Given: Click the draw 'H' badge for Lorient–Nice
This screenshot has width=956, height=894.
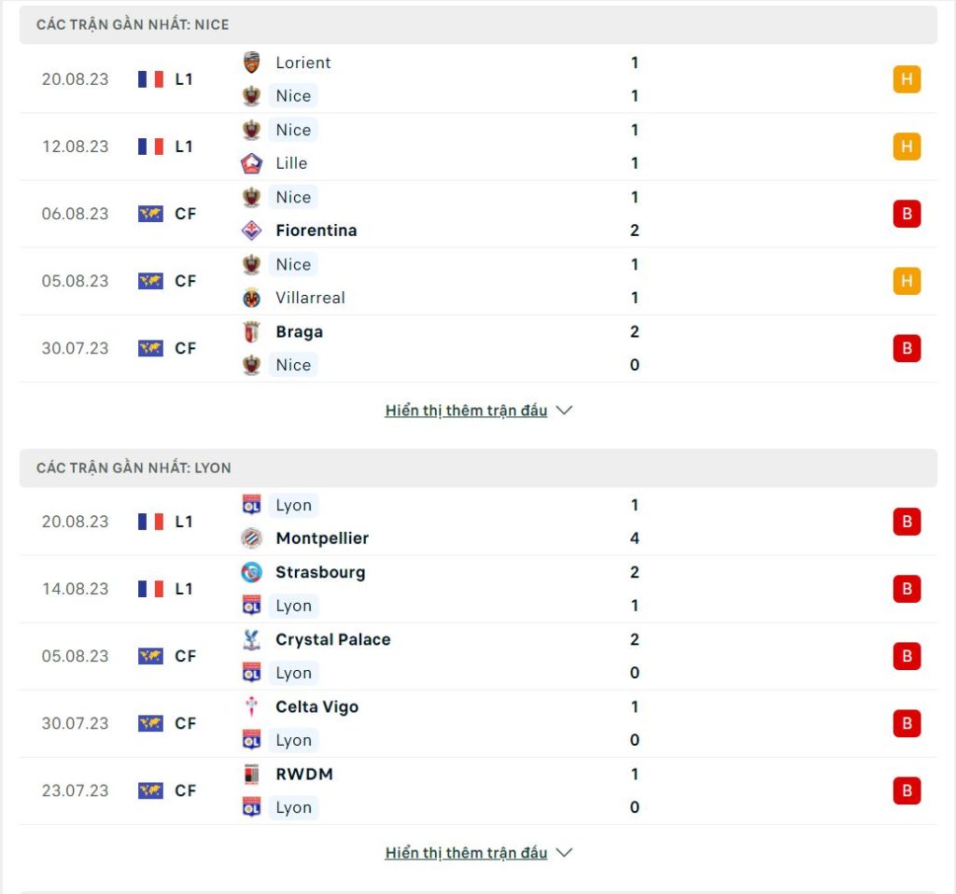Looking at the screenshot, I should click(907, 79).
